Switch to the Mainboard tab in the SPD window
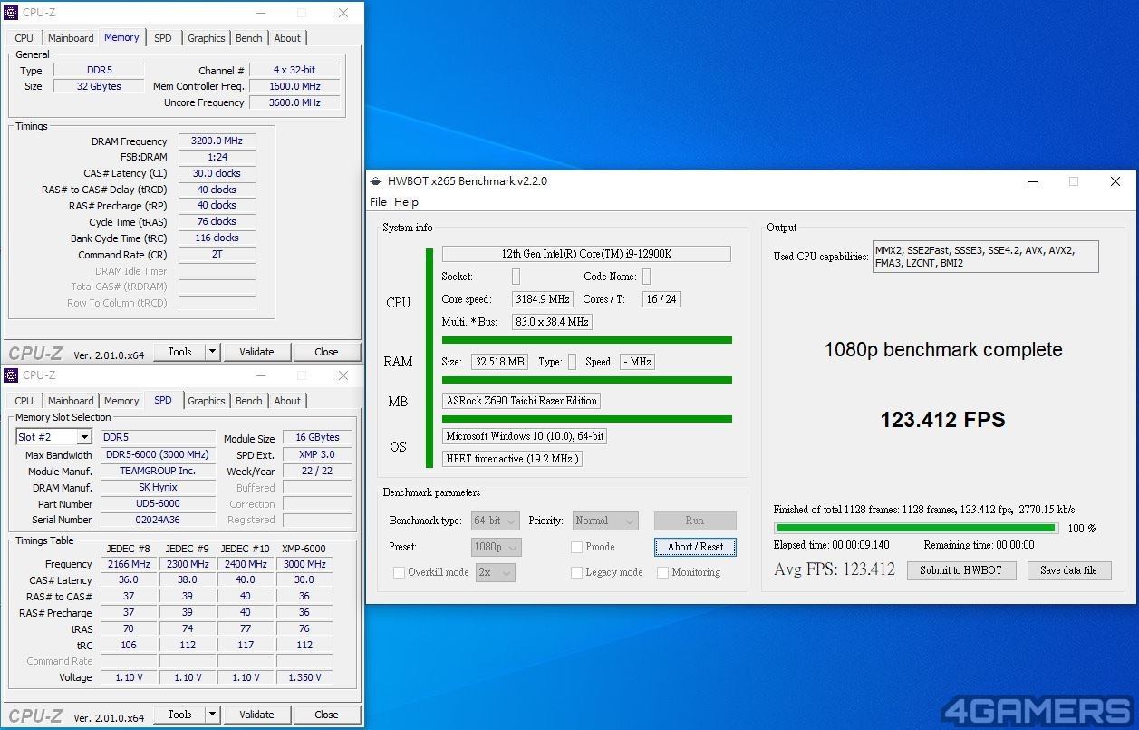 pyautogui.click(x=71, y=401)
